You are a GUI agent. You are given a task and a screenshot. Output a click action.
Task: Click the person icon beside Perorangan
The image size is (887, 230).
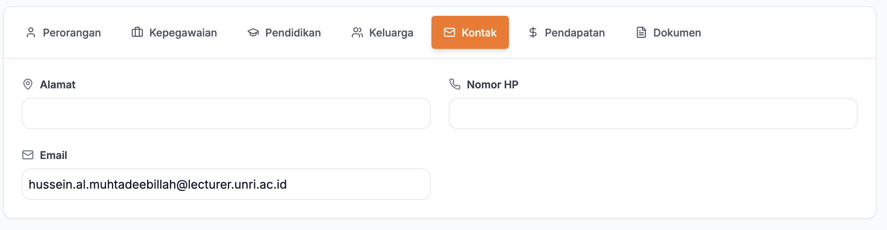click(x=30, y=32)
